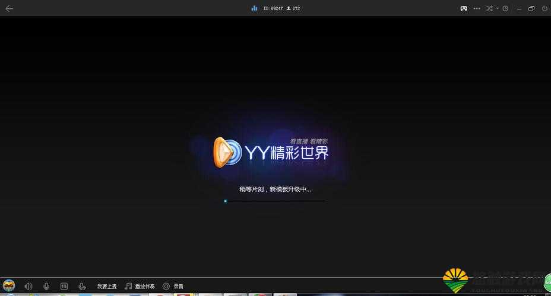Toggle the speaker volume icon
Screen dimensions: 551x296
[x=28, y=286]
